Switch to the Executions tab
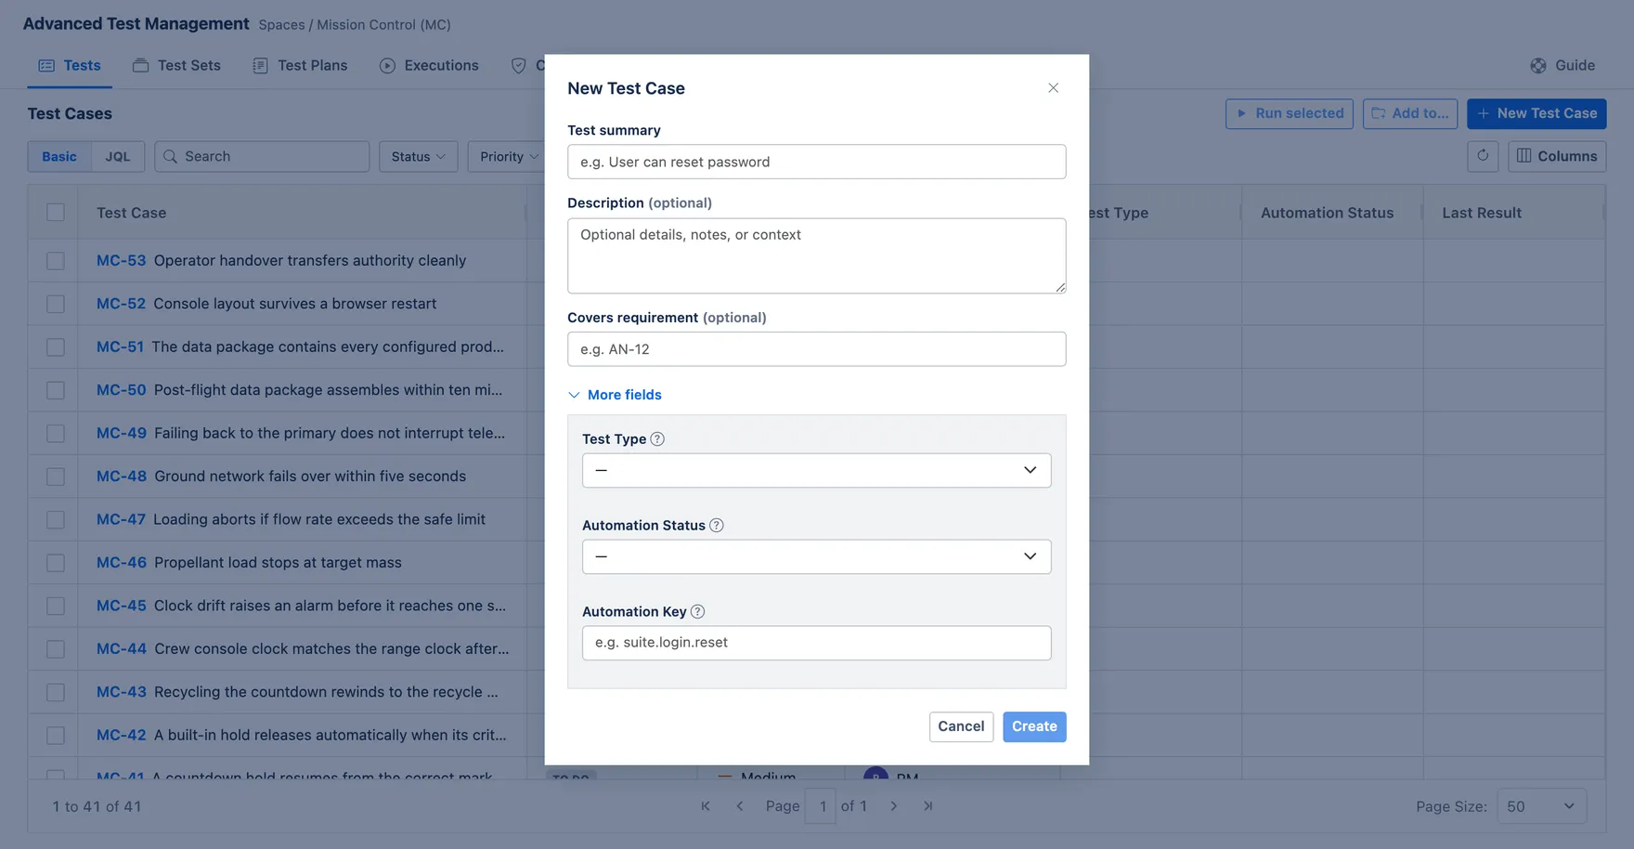The height and width of the screenshot is (849, 1634). click(429, 66)
